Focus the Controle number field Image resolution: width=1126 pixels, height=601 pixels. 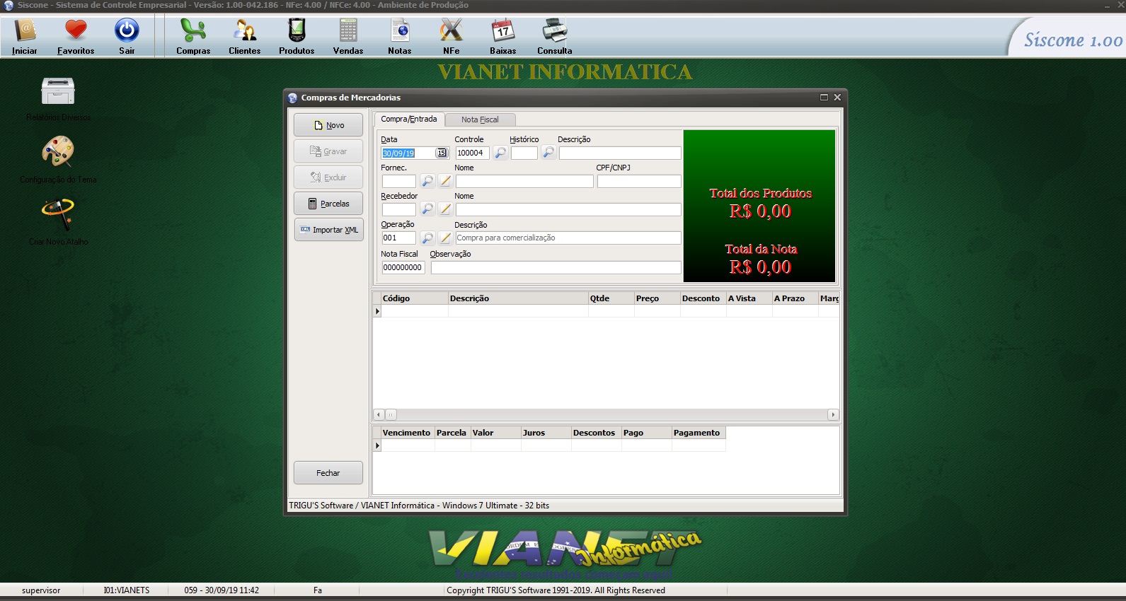[x=472, y=153]
